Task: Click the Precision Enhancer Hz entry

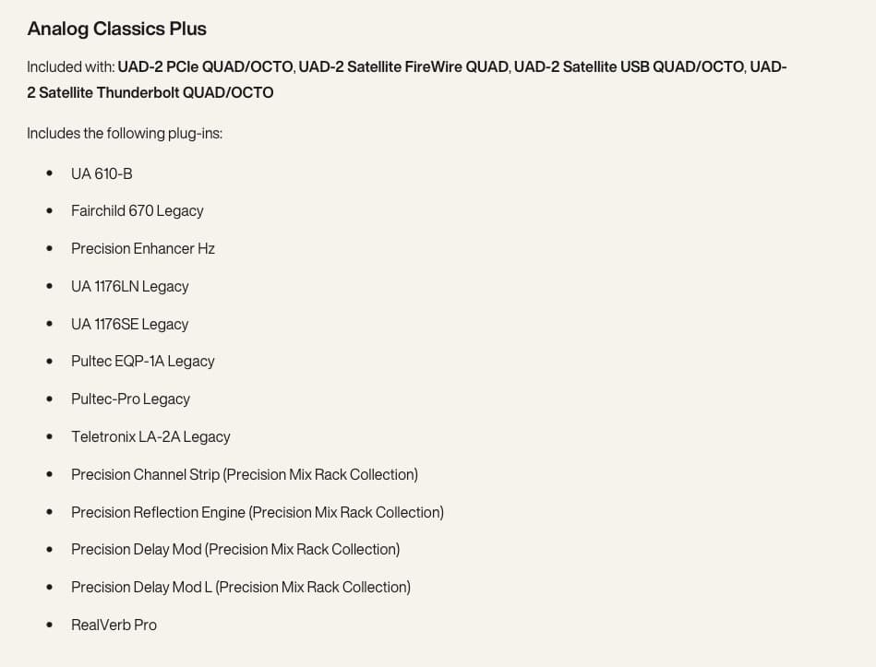Action: click(142, 249)
